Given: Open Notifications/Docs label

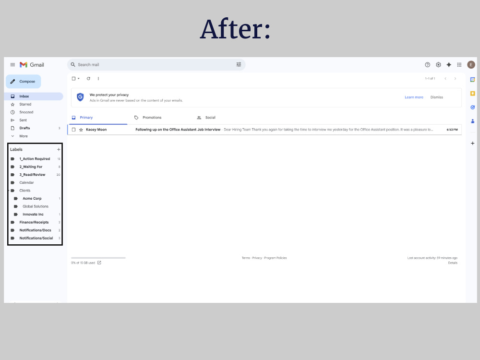Looking at the screenshot, I should point(35,230).
